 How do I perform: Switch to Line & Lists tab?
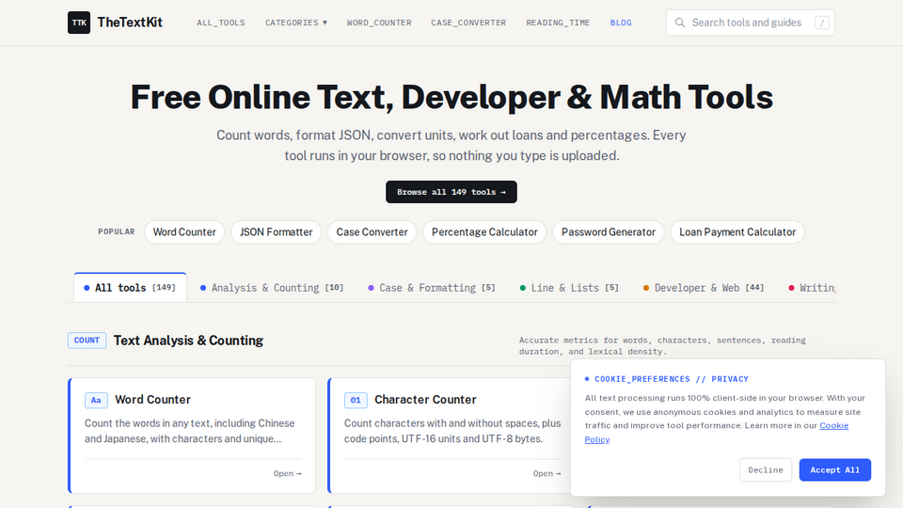(569, 288)
